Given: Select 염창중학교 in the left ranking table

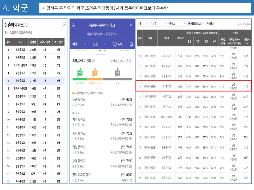Looking at the screenshot, I should click(x=20, y=50).
